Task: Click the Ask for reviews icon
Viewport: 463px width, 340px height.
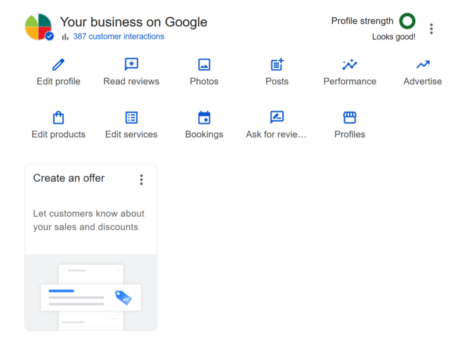Action: pos(277,117)
